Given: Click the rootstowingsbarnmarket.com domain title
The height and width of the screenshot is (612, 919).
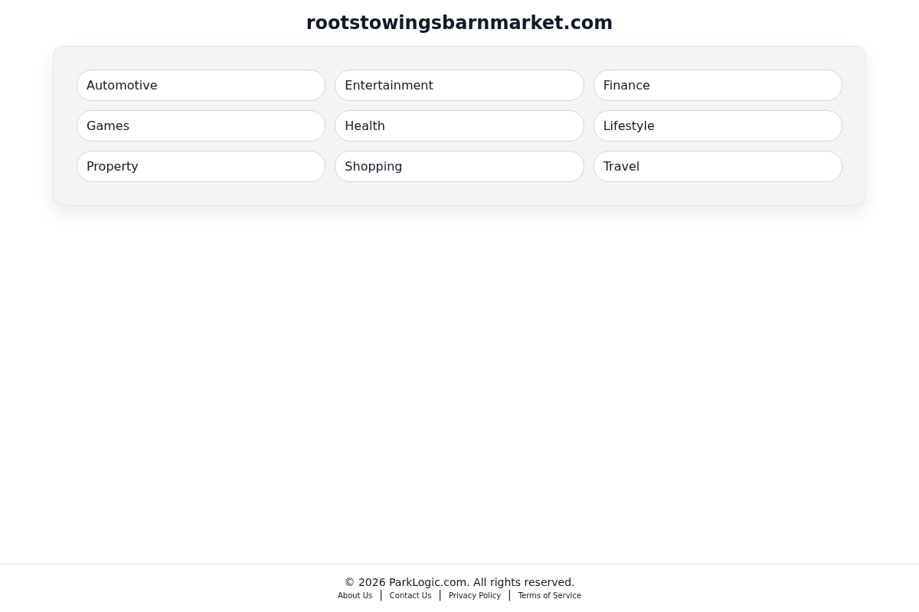Looking at the screenshot, I should (x=459, y=23).
